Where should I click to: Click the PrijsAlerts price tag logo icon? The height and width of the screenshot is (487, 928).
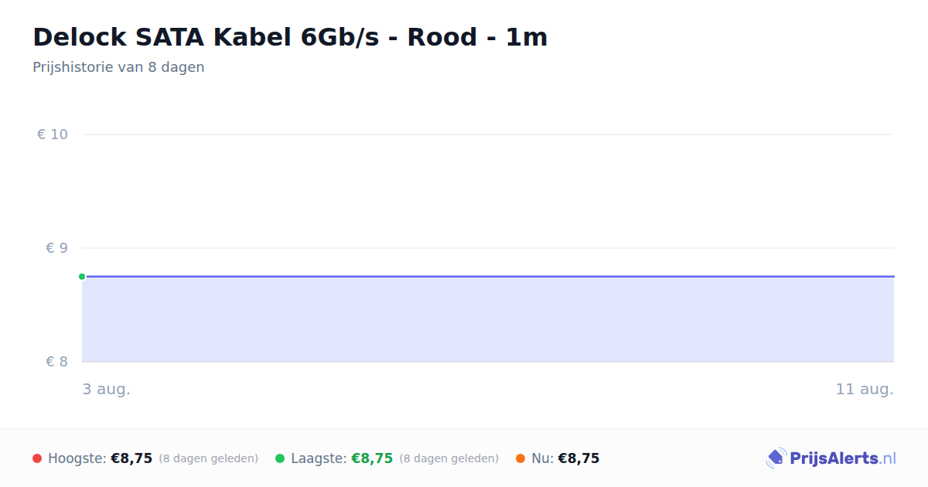point(776,458)
